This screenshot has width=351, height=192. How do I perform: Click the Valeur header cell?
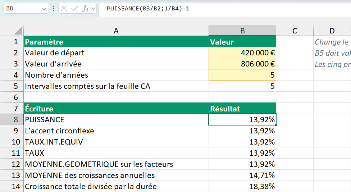pyautogui.click(x=242, y=41)
